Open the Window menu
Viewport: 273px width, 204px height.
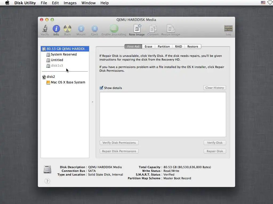pyautogui.click(x=89, y=3)
